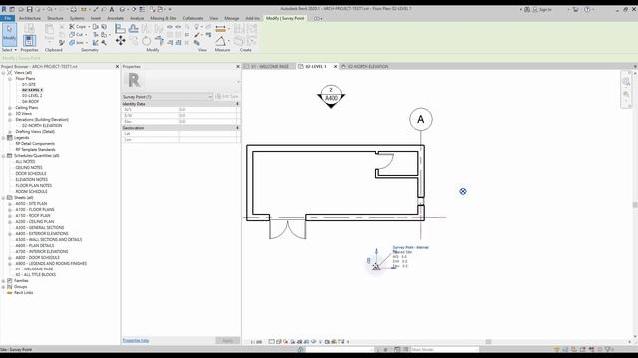Collapse the Views (all) node
The width and height of the screenshot is (638, 358).
tap(4, 73)
